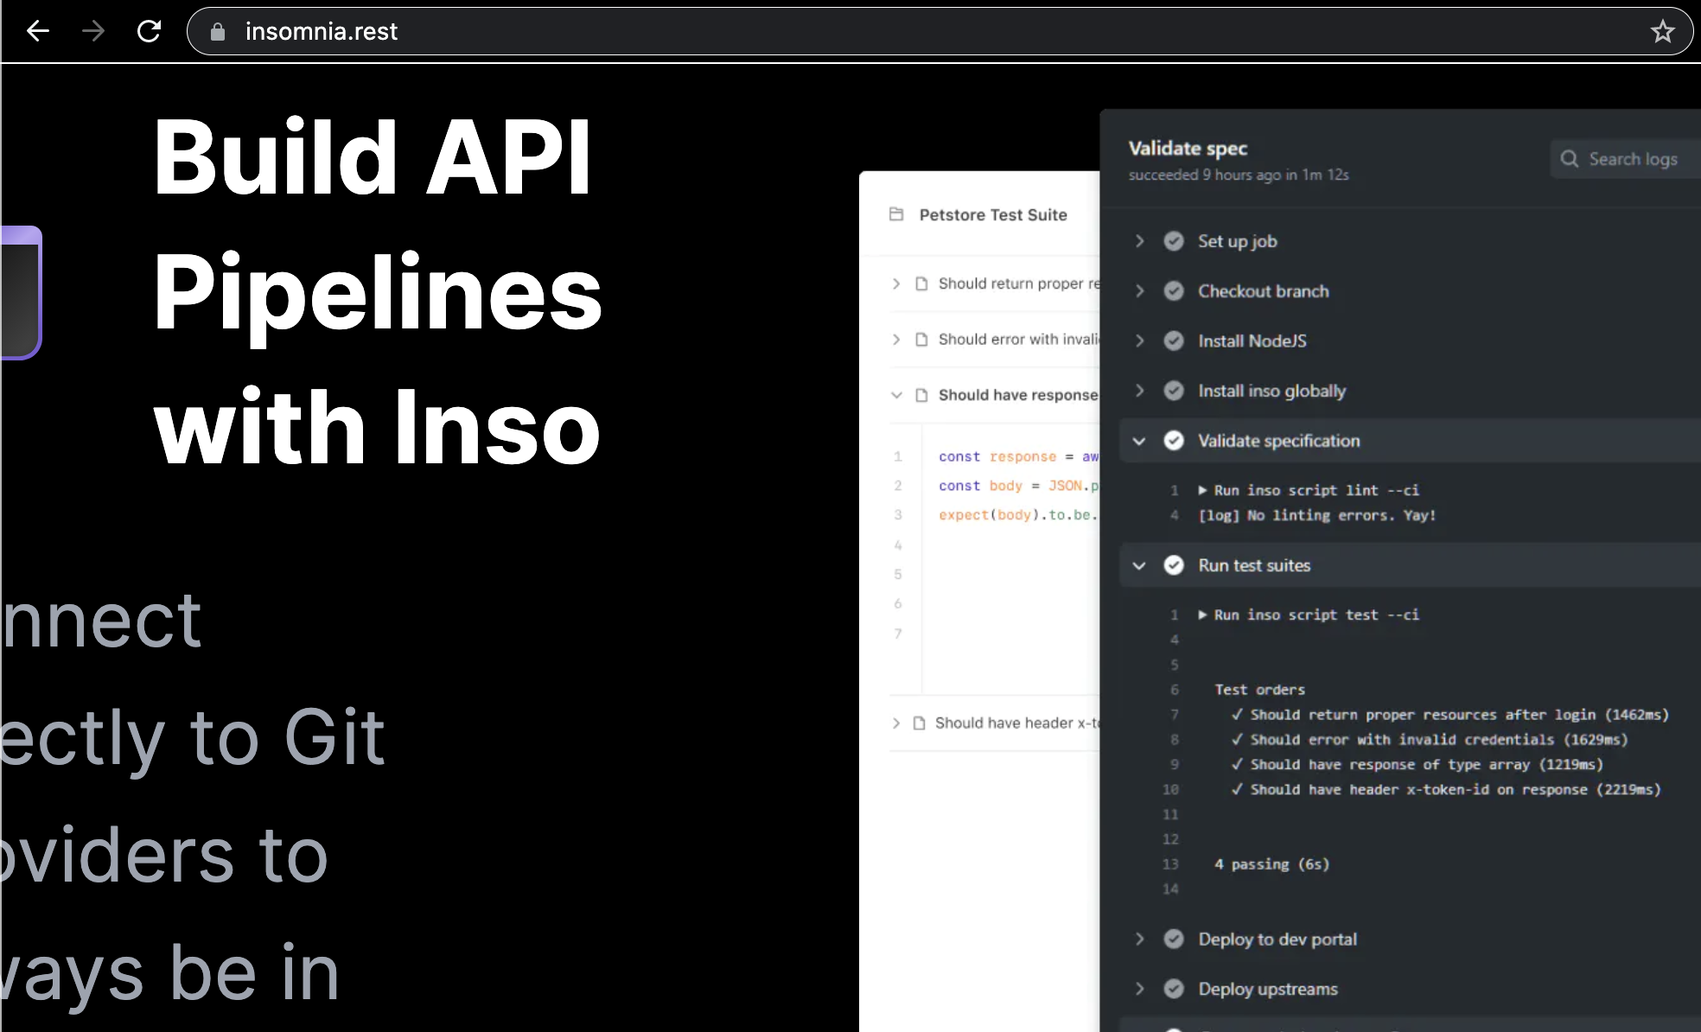Click the search magnifier icon in logs
Image resolution: width=1701 pixels, height=1032 pixels.
[1569, 159]
